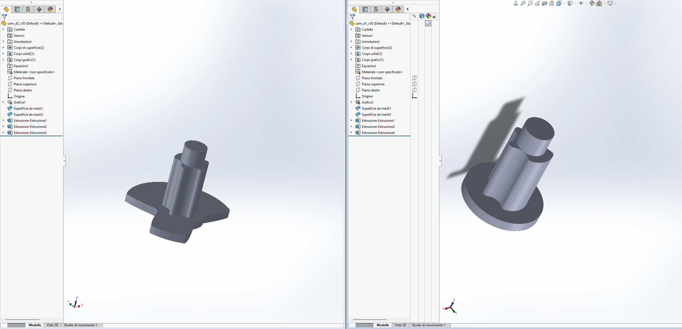Toggle Piano superiore visibility in display pane
682x329 pixels.
coord(414,84)
